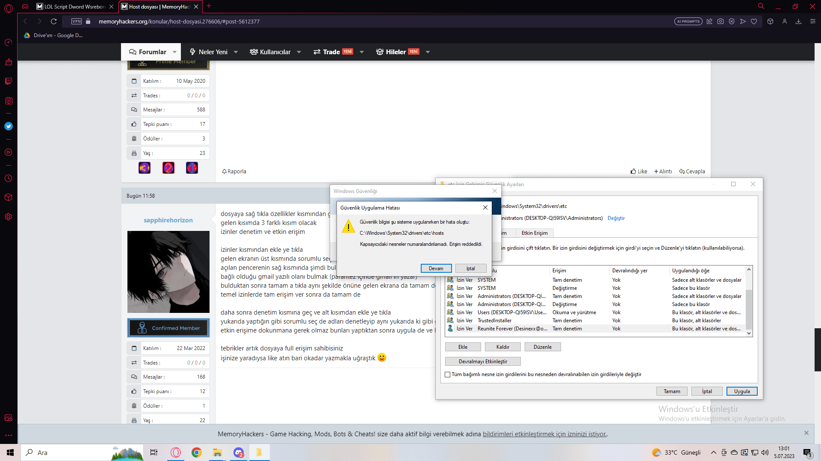The height and width of the screenshot is (461, 821).
Task: Expand the Forumlar dropdown arrow
Action: click(174, 52)
